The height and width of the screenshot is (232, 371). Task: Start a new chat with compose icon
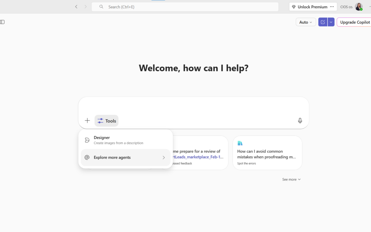[x=323, y=22]
